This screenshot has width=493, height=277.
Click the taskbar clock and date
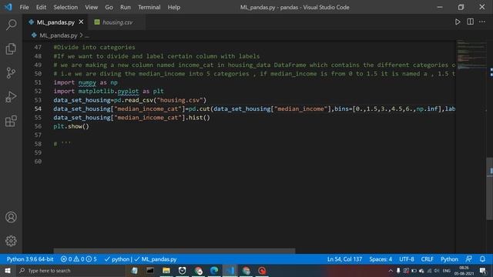[464, 270]
